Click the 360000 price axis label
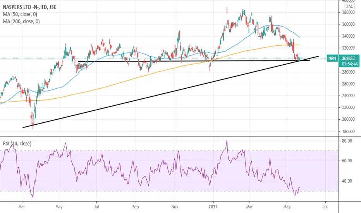The width and height of the screenshot is (361, 213). (348, 24)
